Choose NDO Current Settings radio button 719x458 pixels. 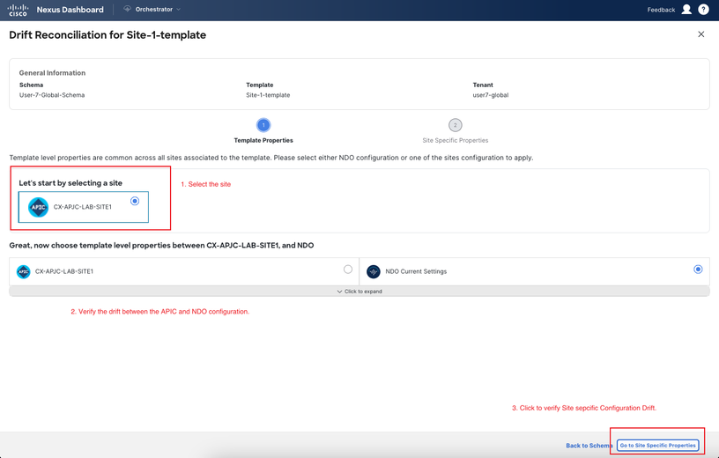[x=698, y=270]
